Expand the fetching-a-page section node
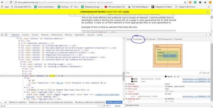Screen dimensions: 213x108 tap(21, 64)
